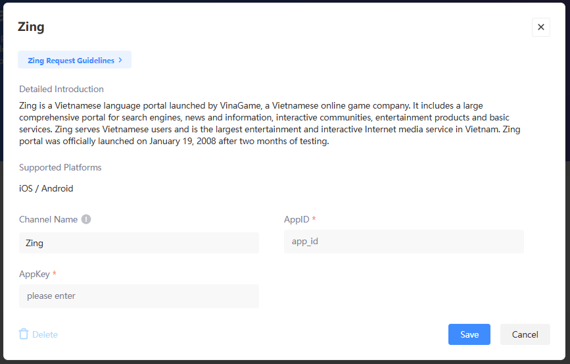The image size is (570, 364).
Task: Click the chevron beside Zing Request Guidelines
Action: (x=120, y=61)
